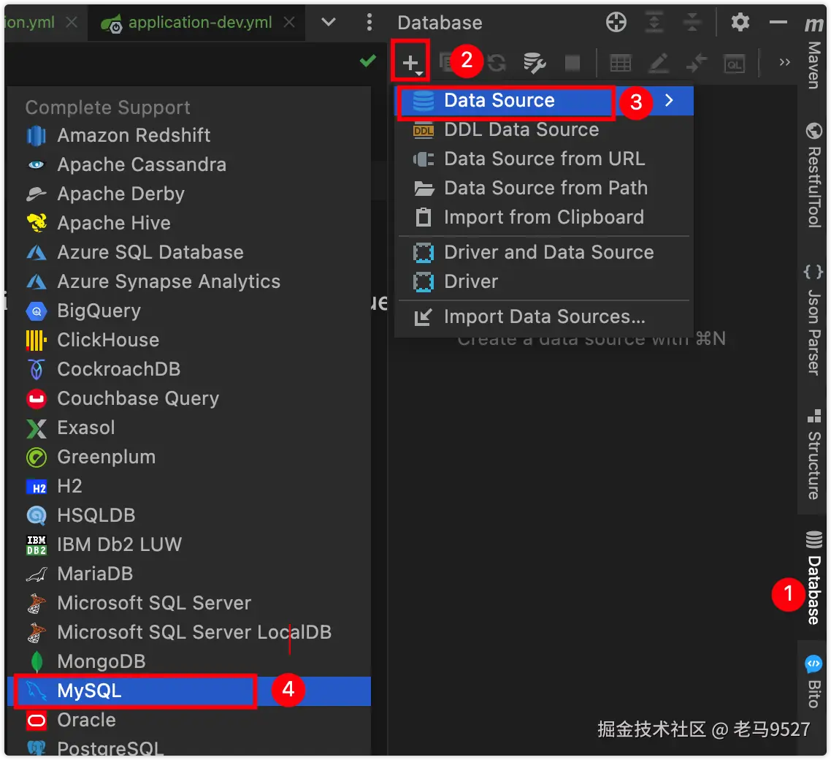The height and width of the screenshot is (760, 831).
Task: Select CockroachDB data source
Action: click(189, 369)
